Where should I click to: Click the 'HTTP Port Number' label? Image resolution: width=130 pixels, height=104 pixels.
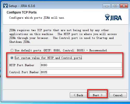(x=22, y=65)
